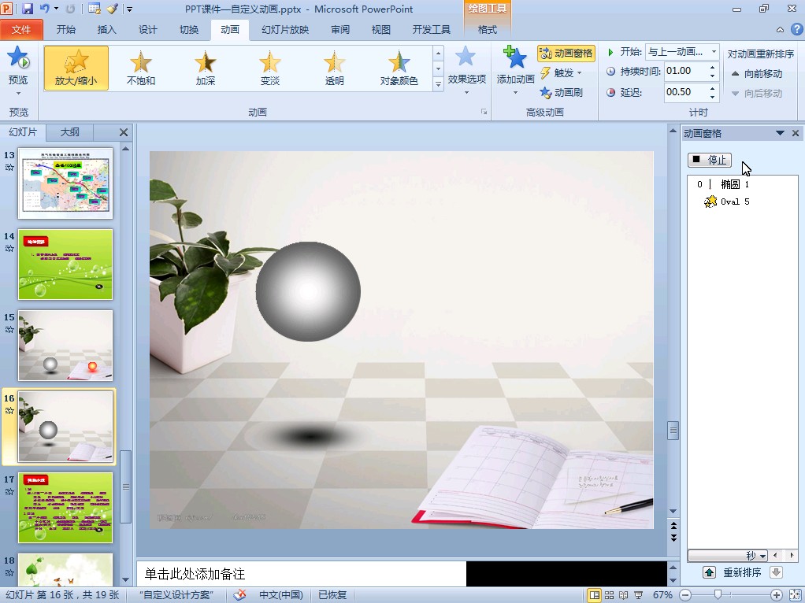The height and width of the screenshot is (603, 805).
Task: Apply the 不饱和 animation effect
Action: [x=141, y=68]
